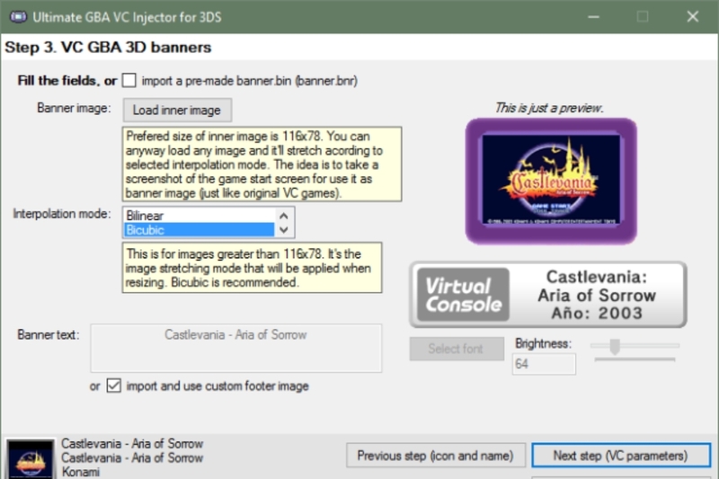Click the 'Interpolation mode:' label
This screenshot has height=479, width=719.
[x=62, y=214]
